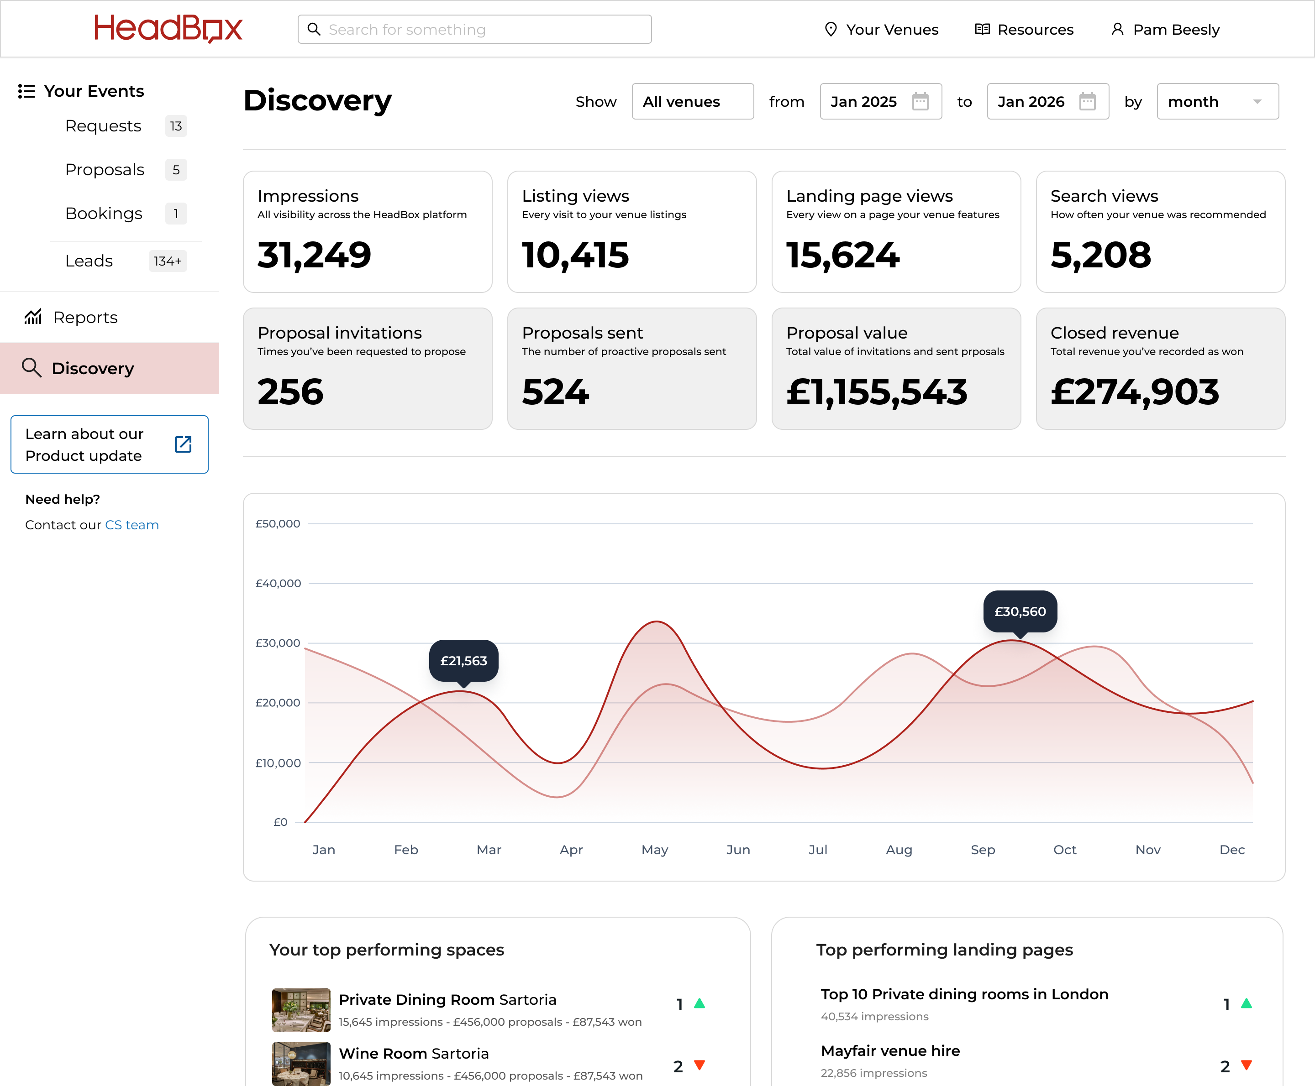Select the Discovery sidebar item
Screen dimensions: 1315x1086
coord(93,369)
